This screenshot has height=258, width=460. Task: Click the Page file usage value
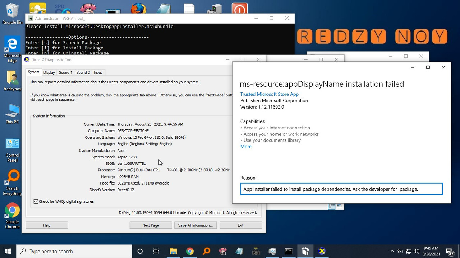tap(143, 183)
